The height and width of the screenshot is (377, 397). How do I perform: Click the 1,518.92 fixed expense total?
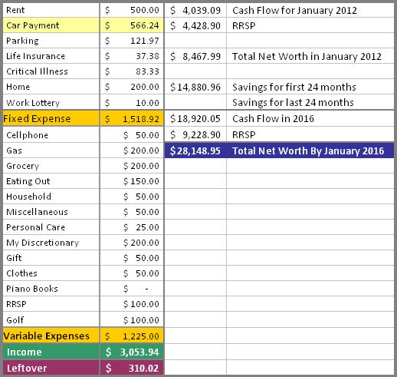click(x=132, y=118)
